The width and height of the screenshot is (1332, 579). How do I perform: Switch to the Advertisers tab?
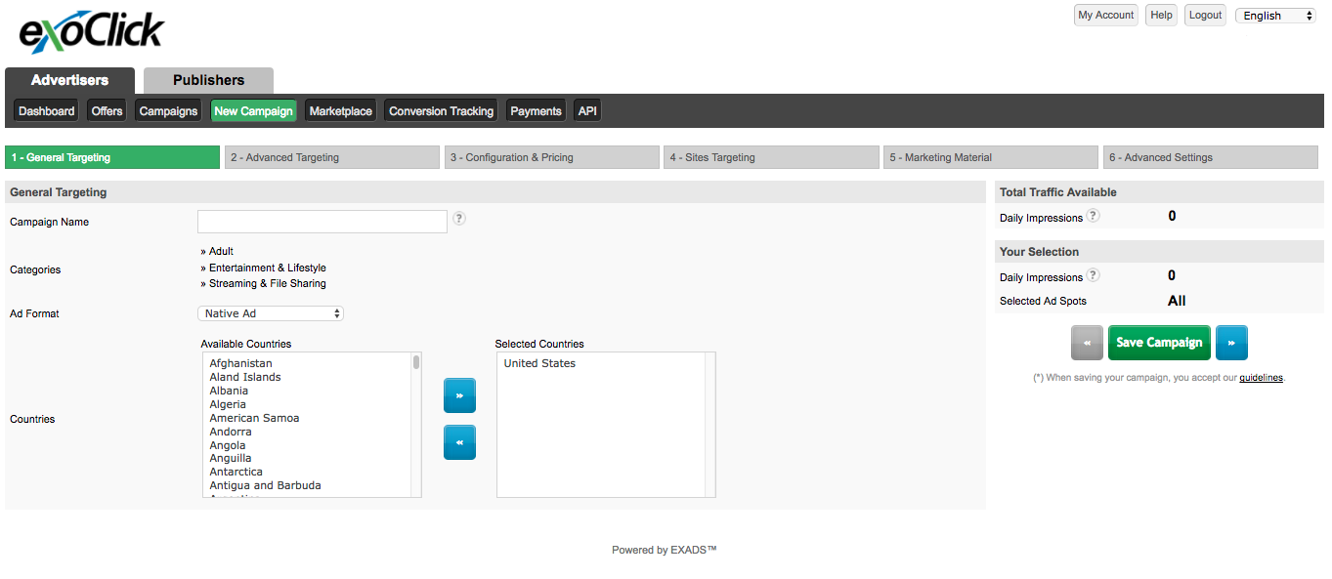pyautogui.click(x=69, y=80)
